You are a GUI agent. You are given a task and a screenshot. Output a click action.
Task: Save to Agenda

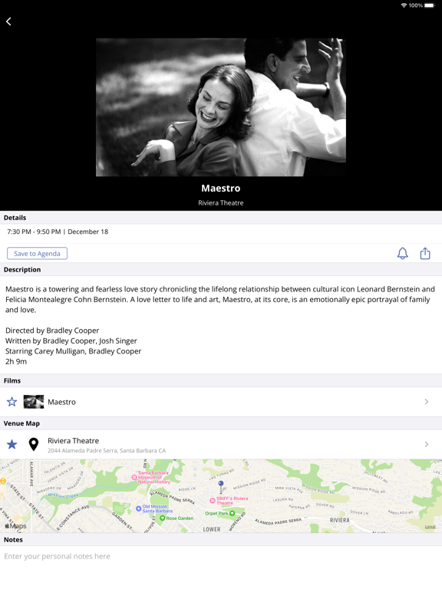tap(37, 254)
